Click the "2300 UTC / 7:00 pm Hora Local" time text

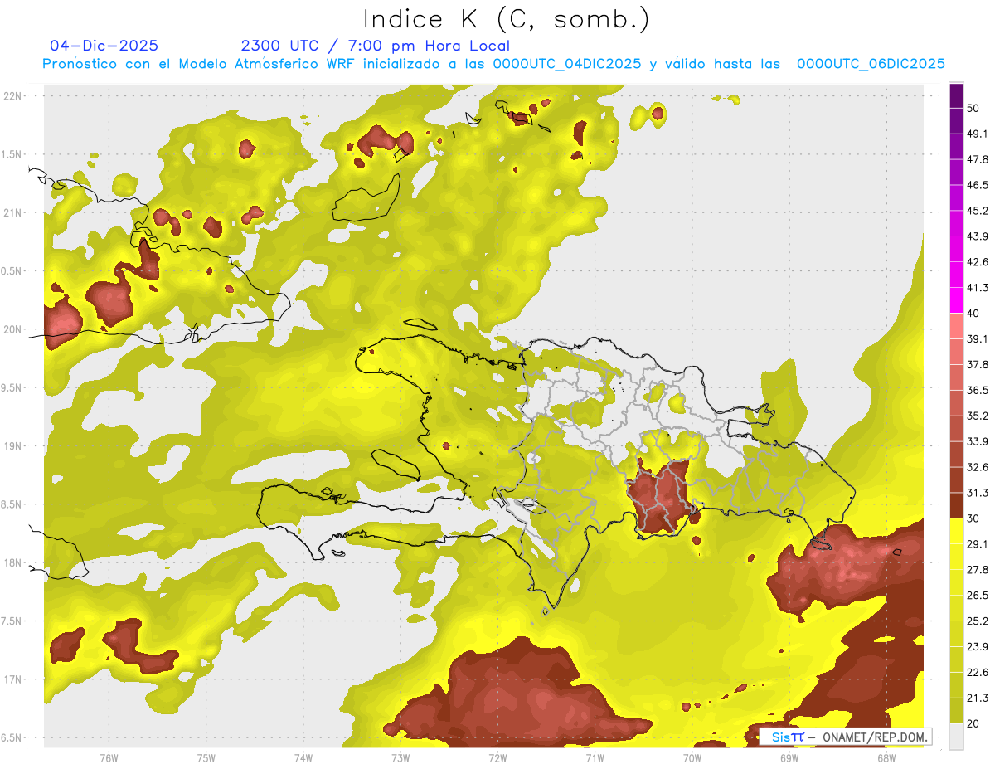[375, 46]
